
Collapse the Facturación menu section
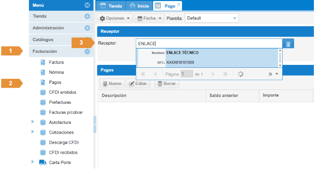(x=87, y=51)
